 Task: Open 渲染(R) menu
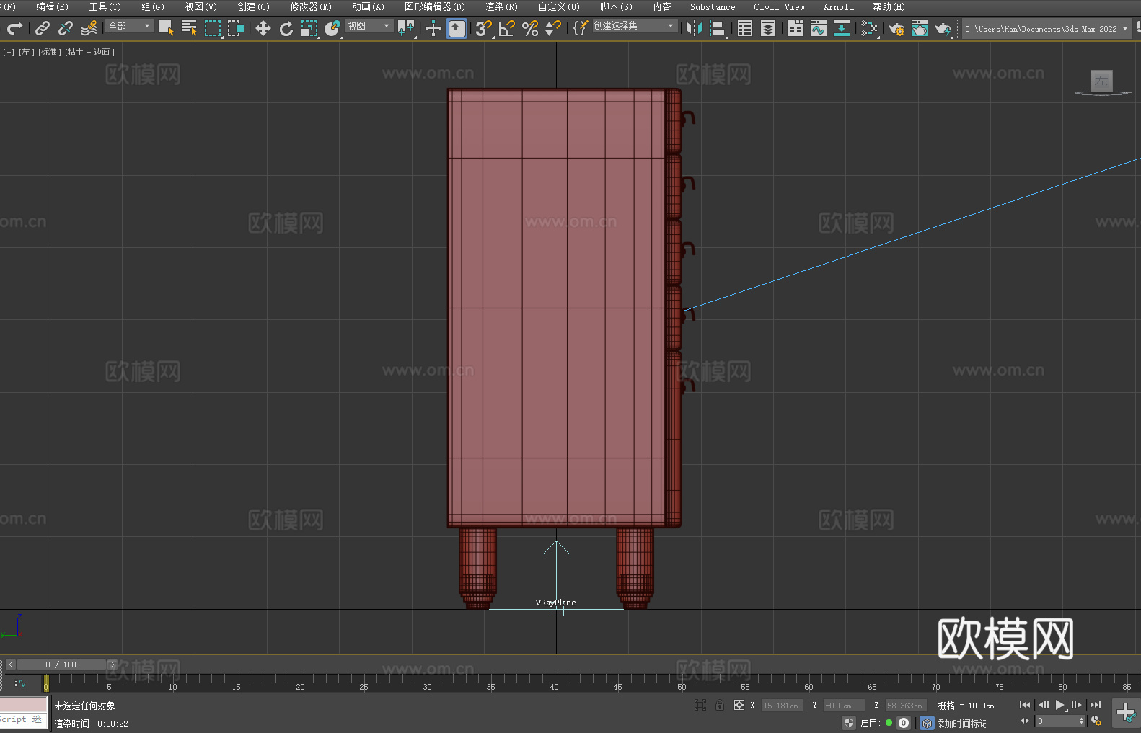pyautogui.click(x=501, y=6)
